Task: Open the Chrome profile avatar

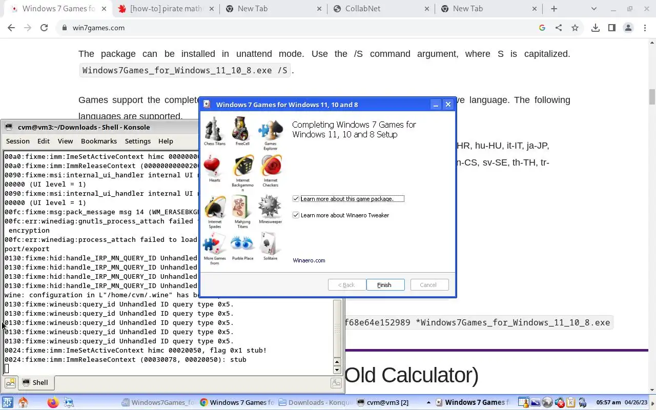Action: tap(628, 28)
